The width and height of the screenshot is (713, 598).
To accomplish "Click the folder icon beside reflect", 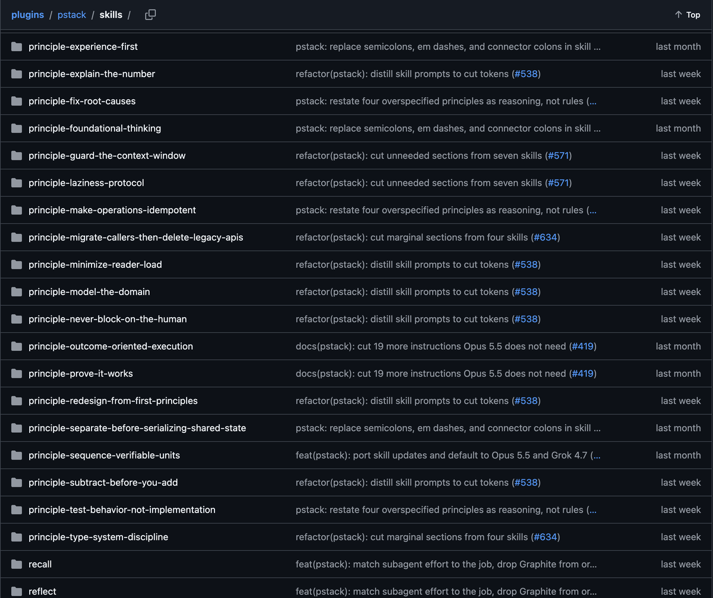I will tap(17, 591).
